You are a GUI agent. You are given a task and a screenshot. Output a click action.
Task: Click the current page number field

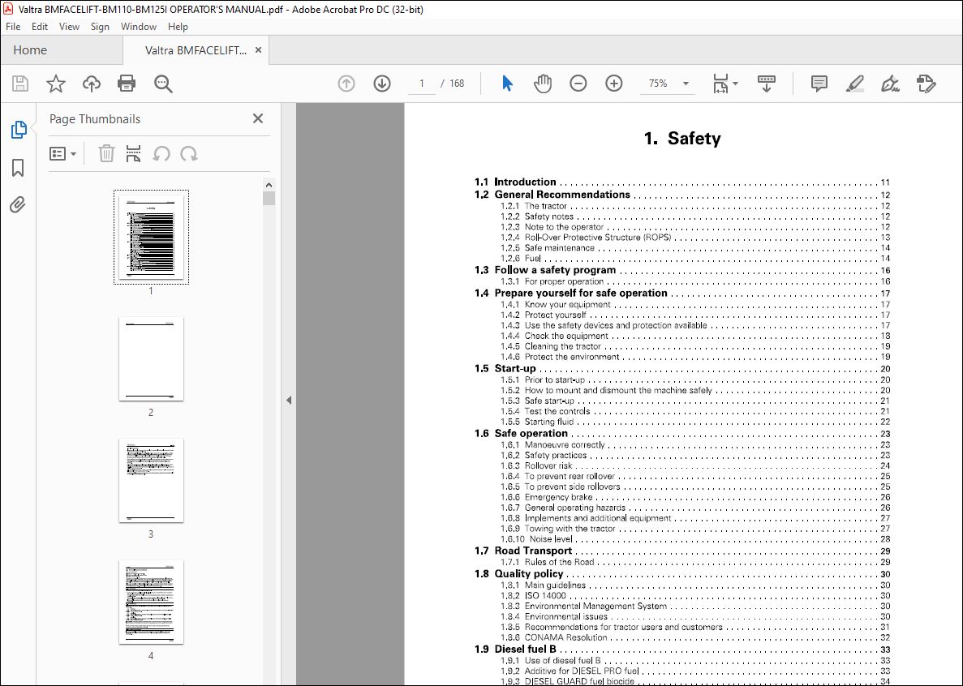[422, 84]
